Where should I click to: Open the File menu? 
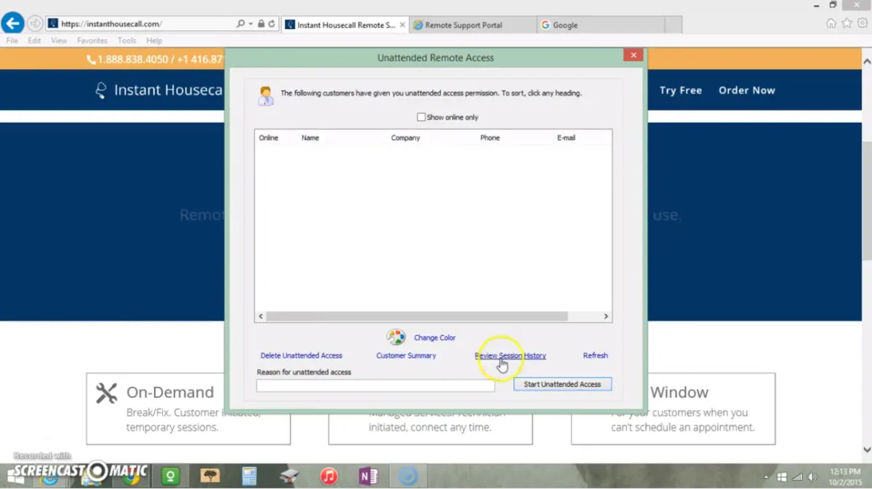12,41
